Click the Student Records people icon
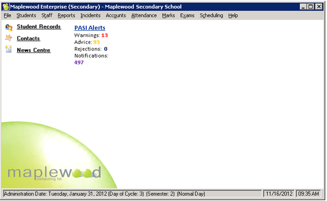Screen dimensions: 327x201 pyautogui.click(x=8, y=28)
